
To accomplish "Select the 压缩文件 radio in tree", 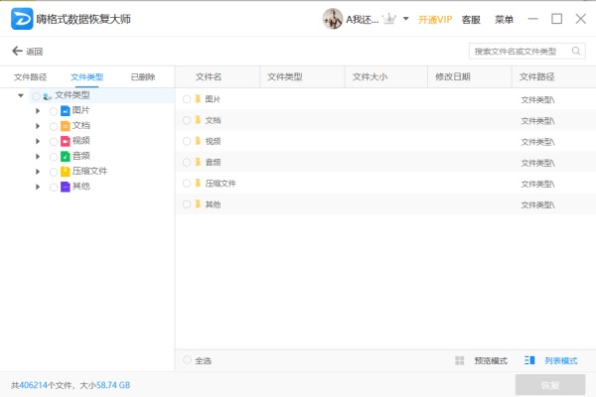I will coord(54,172).
